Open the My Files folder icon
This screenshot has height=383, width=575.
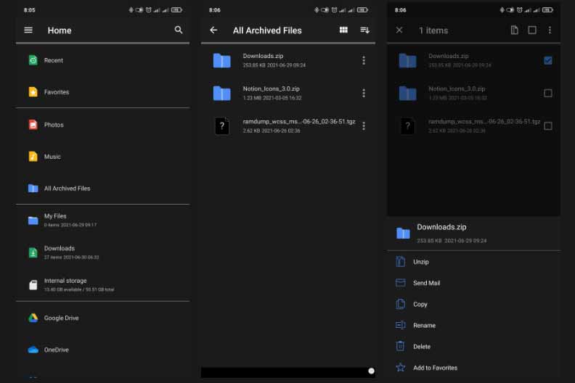(33, 221)
